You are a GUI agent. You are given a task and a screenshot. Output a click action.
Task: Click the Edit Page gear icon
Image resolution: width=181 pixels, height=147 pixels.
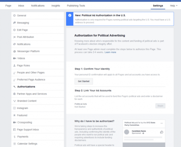pyautogui.click(x=14, y=30)
